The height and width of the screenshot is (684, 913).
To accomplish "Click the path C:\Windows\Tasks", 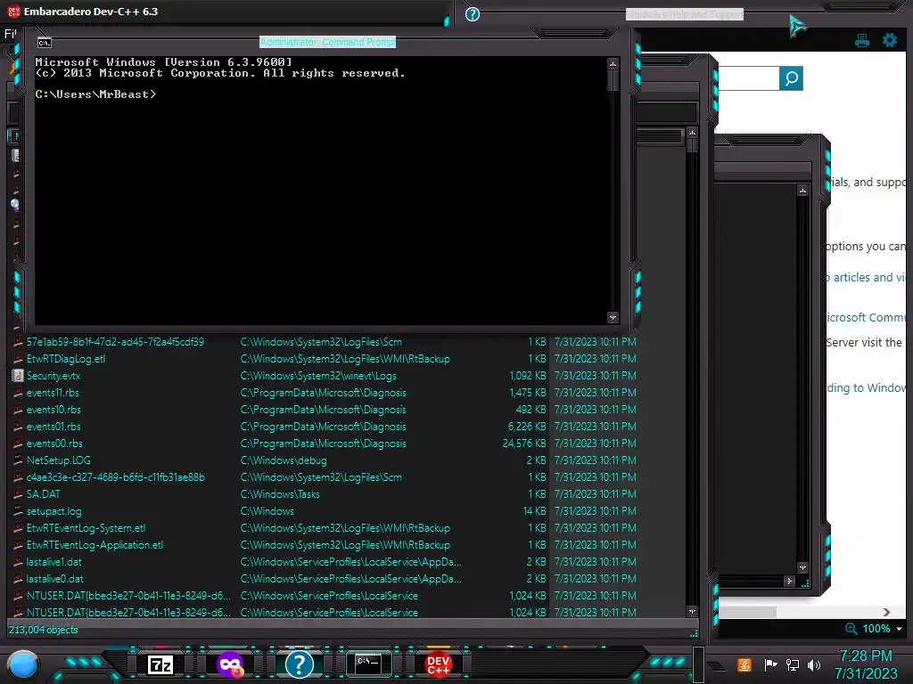I will (280, 493).
